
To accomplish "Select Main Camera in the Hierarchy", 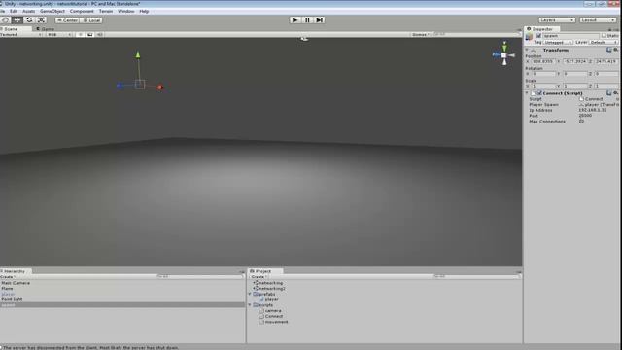I will [x=16, y=283].
